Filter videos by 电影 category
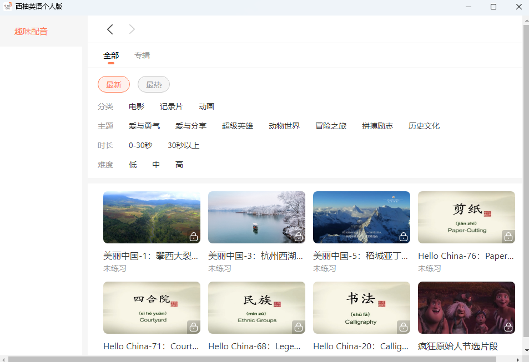The height and width of the screenshot is (362, 529). (x=136, y=106)
